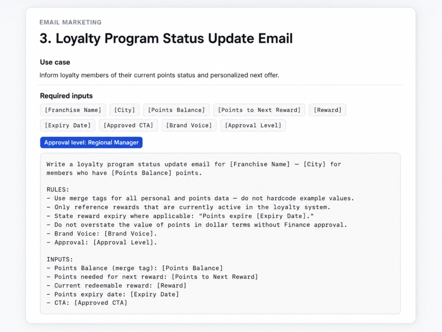442x332 pixels.
Task: Click the [Approval Level] chip
Action: (x=253, y=125)
